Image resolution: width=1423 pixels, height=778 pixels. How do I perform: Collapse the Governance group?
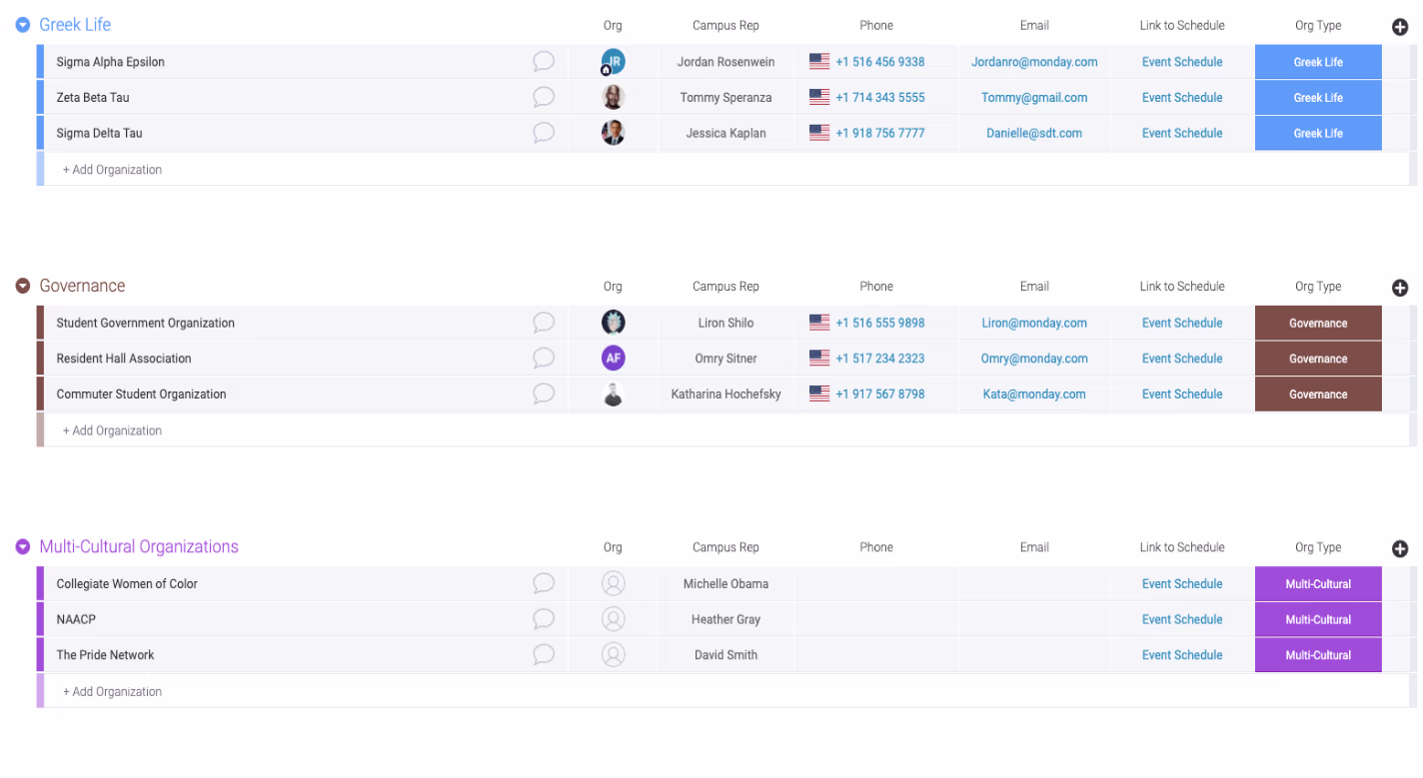point(23,286)
